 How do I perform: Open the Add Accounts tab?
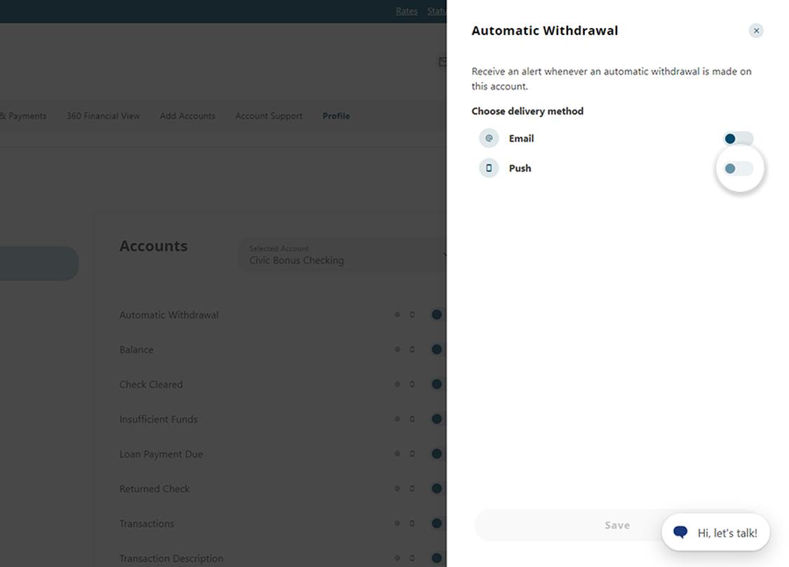coord(187,116)
